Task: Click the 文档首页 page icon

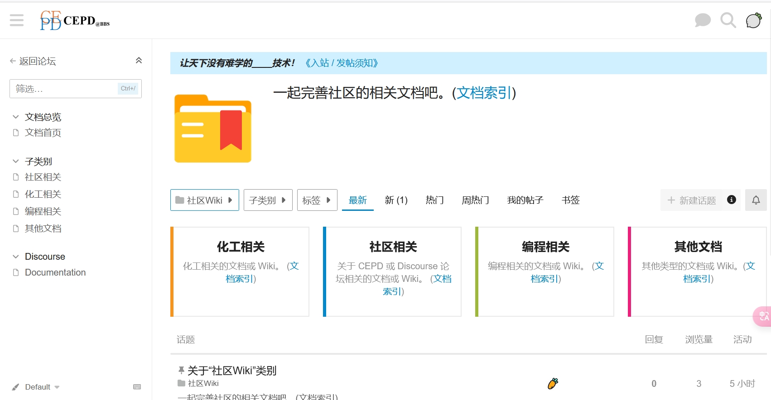Action: click(x=16, y=133)
